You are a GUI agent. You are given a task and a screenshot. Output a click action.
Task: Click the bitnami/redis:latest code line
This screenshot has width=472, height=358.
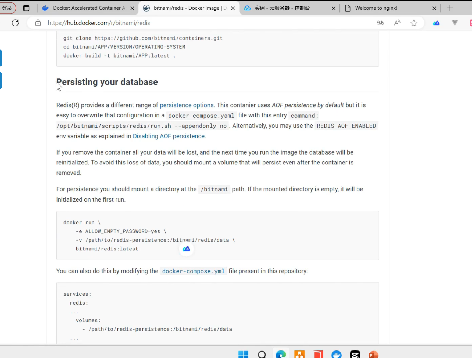pos(107,249)
